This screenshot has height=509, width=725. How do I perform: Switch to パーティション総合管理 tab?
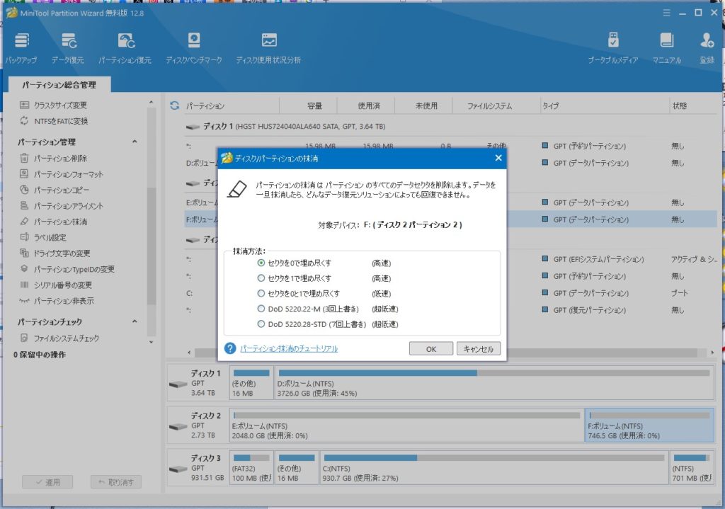[59, 85]
